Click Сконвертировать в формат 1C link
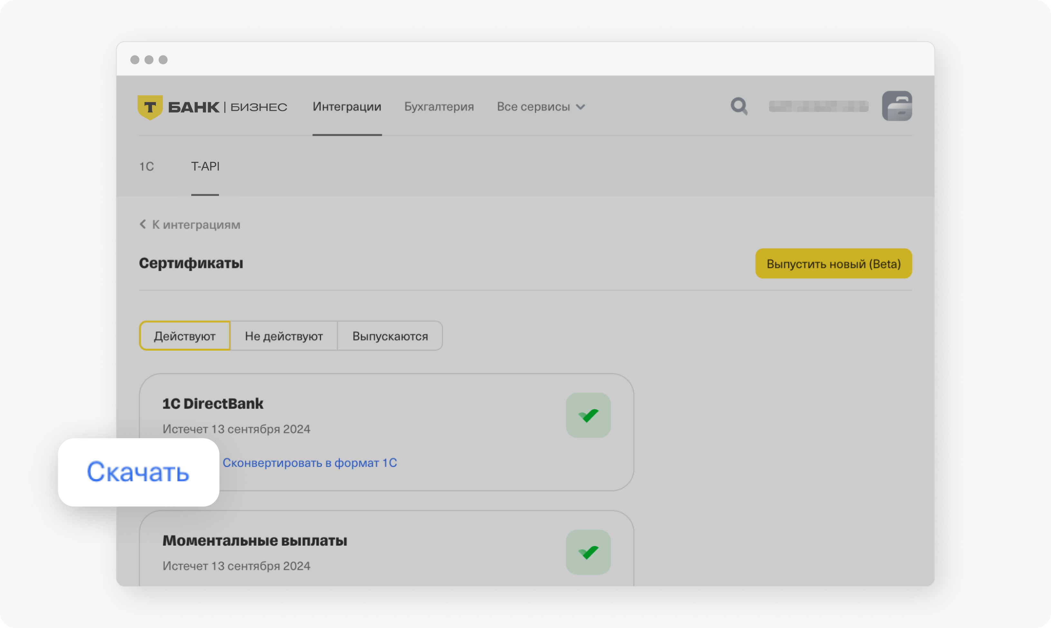The image size is (1051, 628). [x=309, y=463]
